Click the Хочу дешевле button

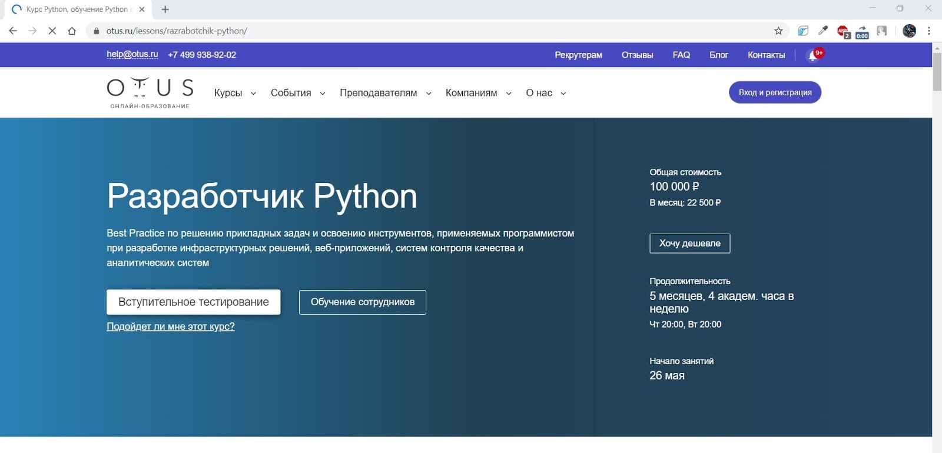pyautogui.click(x=690, y=244)
